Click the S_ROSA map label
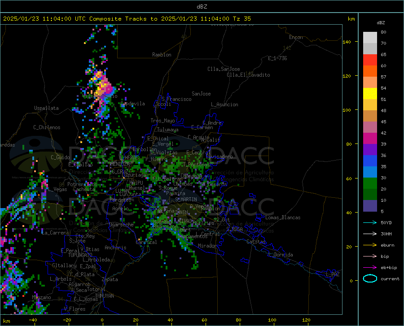 click(x=234, y=229)
